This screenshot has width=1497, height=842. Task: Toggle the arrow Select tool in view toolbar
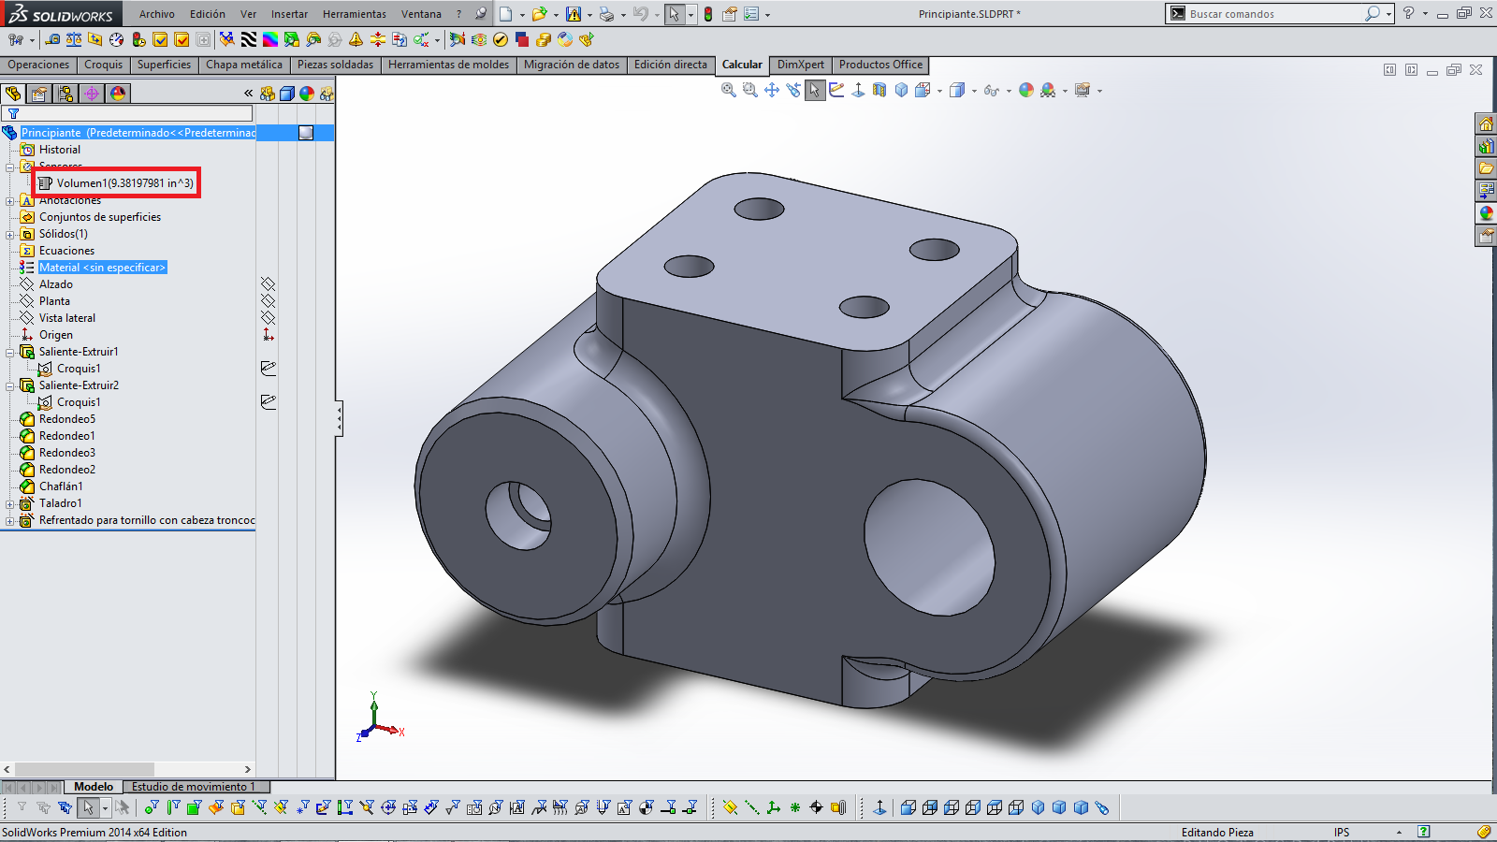(x=815, y=90)
